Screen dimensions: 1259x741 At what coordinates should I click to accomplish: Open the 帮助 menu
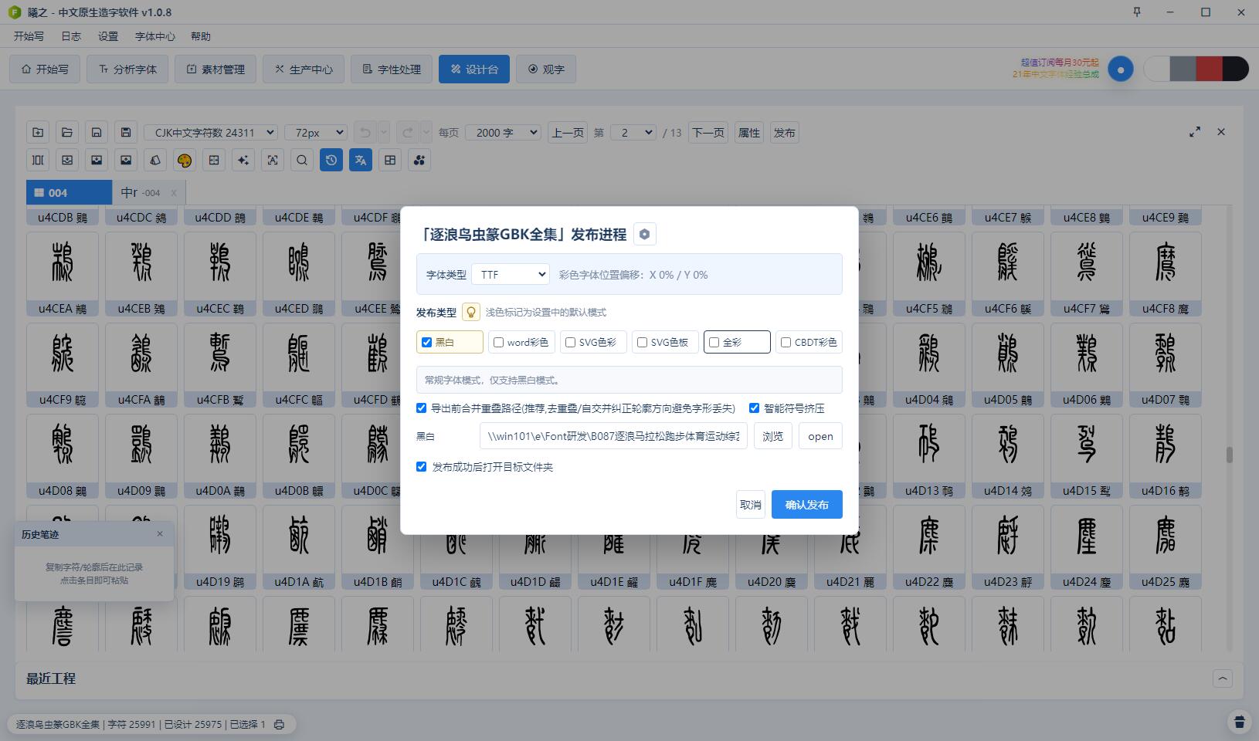[201, 36]
